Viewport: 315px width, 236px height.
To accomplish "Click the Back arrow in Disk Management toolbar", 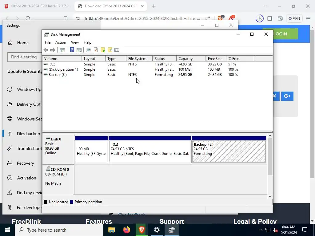I will [x=46, y=50].
